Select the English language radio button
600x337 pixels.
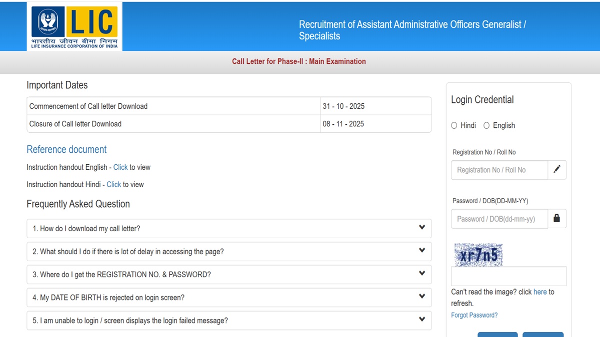(486, 125)
